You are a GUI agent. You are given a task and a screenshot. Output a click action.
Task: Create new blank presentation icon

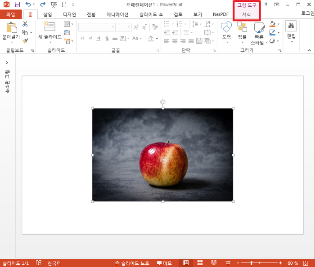64,4
